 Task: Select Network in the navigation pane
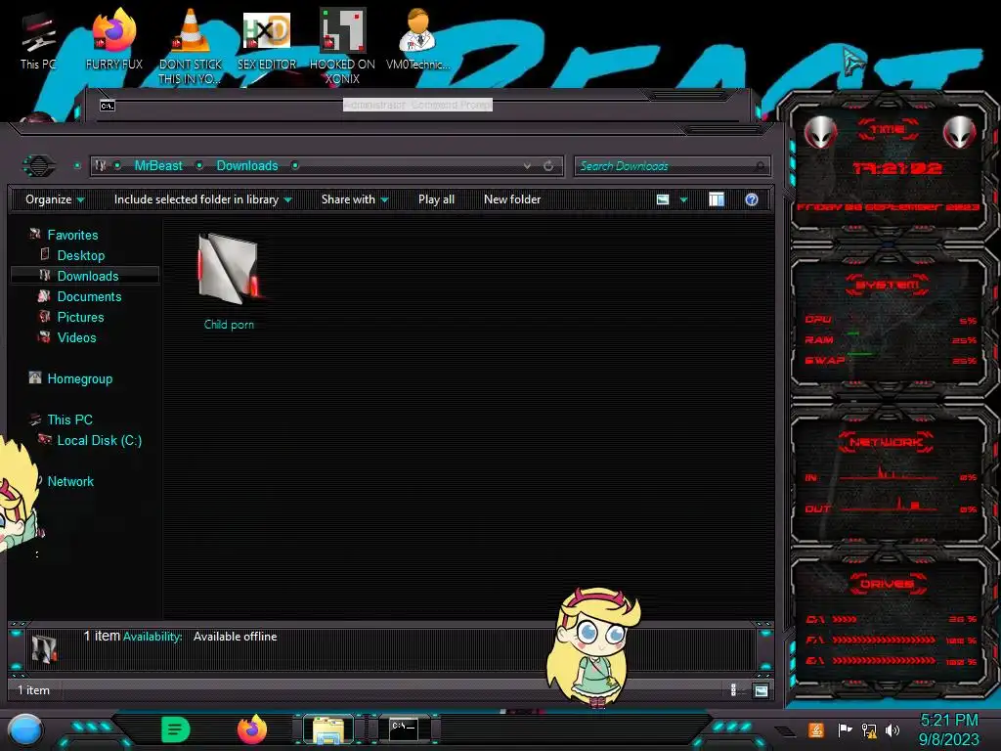pos(70,481)
